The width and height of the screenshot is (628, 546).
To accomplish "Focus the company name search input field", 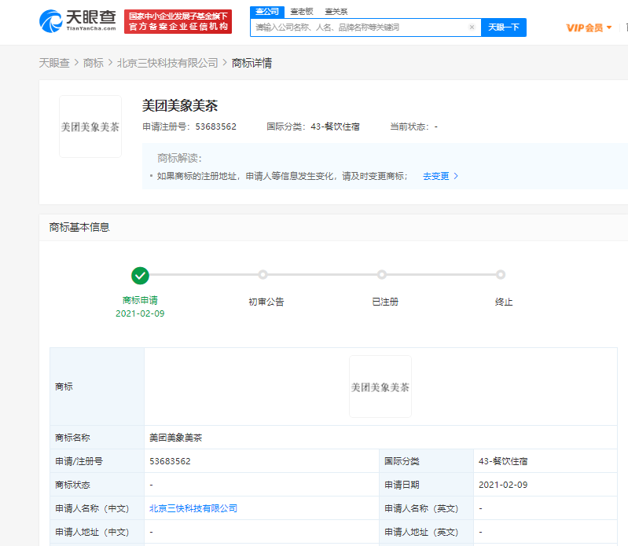I will point(365,27).
